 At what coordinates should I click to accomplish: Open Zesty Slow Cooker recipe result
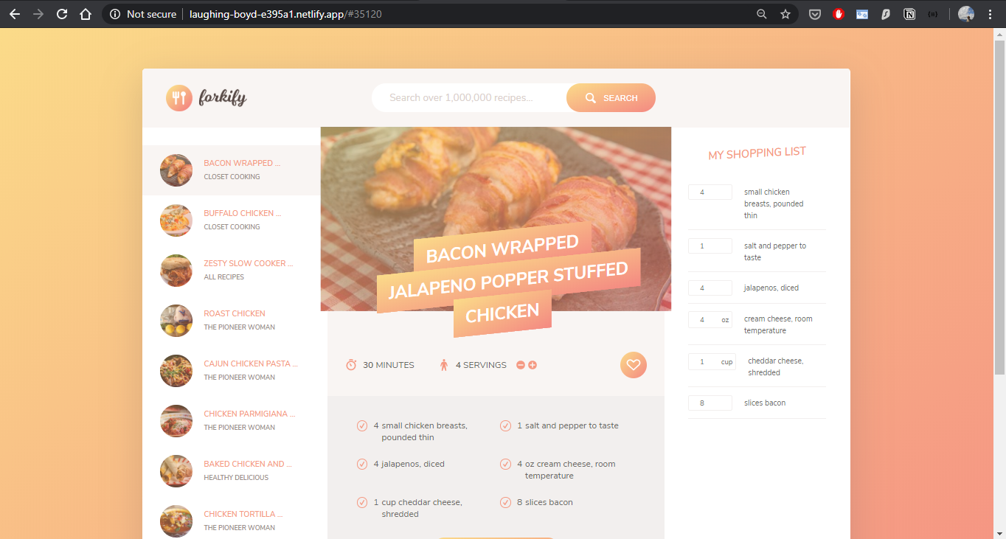coord(232,271)
